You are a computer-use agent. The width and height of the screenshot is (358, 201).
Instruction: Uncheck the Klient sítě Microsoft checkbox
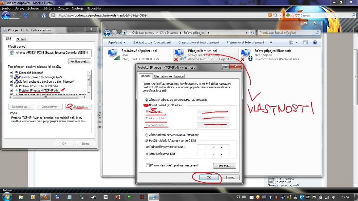(x=12, y=73)
